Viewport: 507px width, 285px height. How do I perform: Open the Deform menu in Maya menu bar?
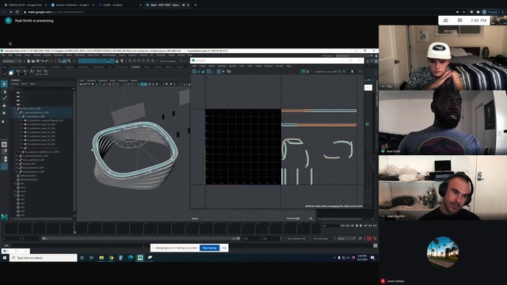(143, 55)
